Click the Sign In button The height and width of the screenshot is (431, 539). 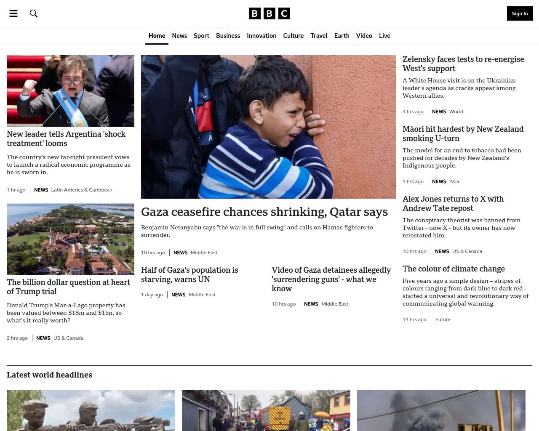(x=520, y=13)
